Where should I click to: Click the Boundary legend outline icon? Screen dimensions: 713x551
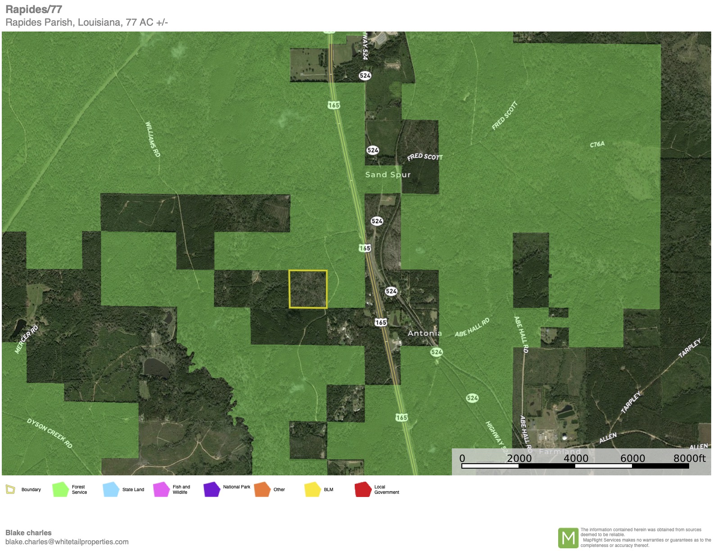click(x=10, y=489)
